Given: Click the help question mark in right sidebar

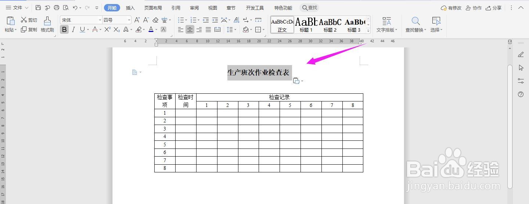Looking at the screenshot, I should pos(521,94).
